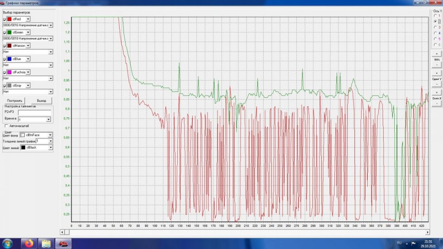Open the clFuchsia color dropdown
Image resolution: width=443 pixels, height=249 pixels.
pos(28,72)
